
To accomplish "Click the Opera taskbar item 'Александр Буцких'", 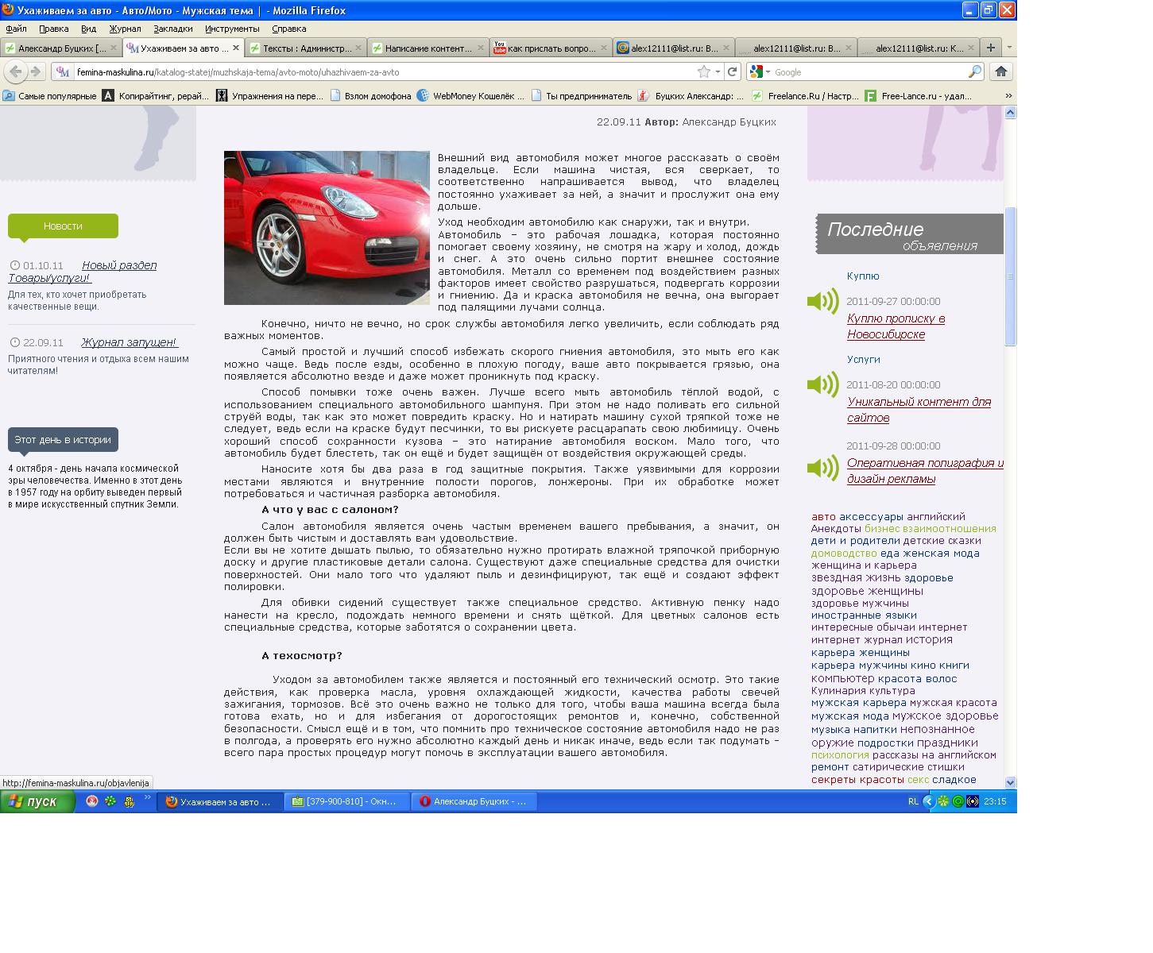I will (x=474, y=801).
